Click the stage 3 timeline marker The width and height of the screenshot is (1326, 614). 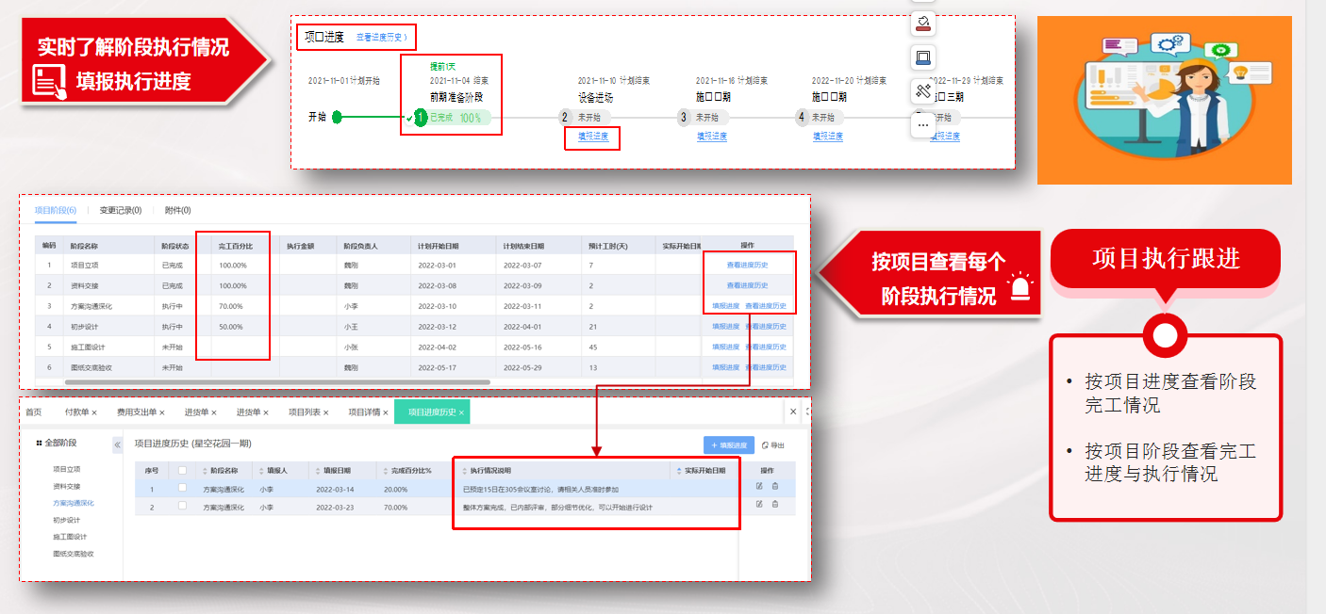click(683, 118)
